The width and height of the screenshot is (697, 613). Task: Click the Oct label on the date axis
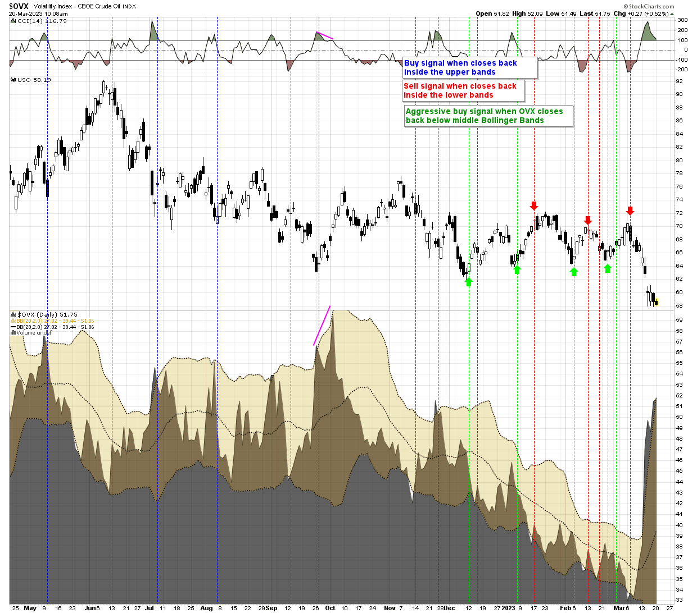point(330,608)
